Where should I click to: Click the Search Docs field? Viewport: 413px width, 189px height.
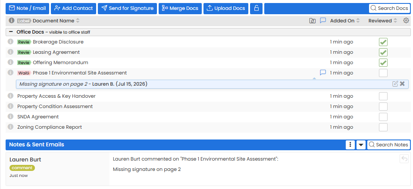tap(389, 9)
